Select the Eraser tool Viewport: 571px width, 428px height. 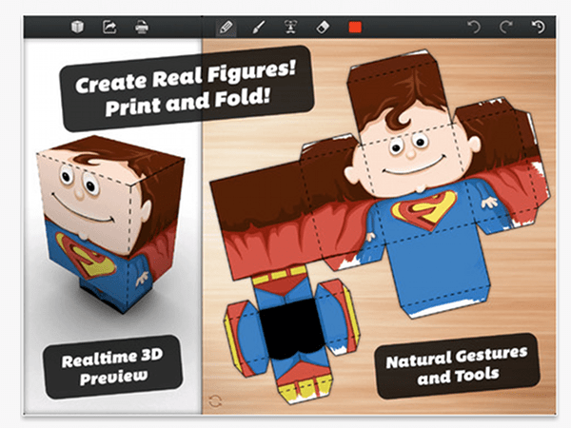[x=323, y=28]
